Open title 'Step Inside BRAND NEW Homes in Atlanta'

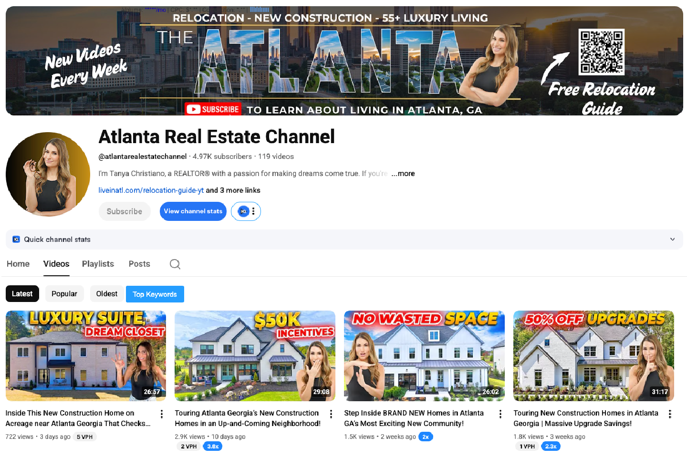click(414, 418)
